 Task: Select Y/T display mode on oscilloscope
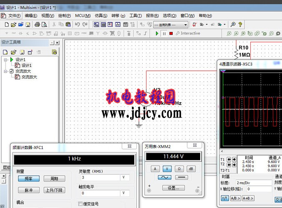point(224,198)
